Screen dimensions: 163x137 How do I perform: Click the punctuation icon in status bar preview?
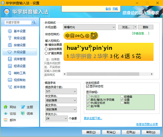click(77, 36)
